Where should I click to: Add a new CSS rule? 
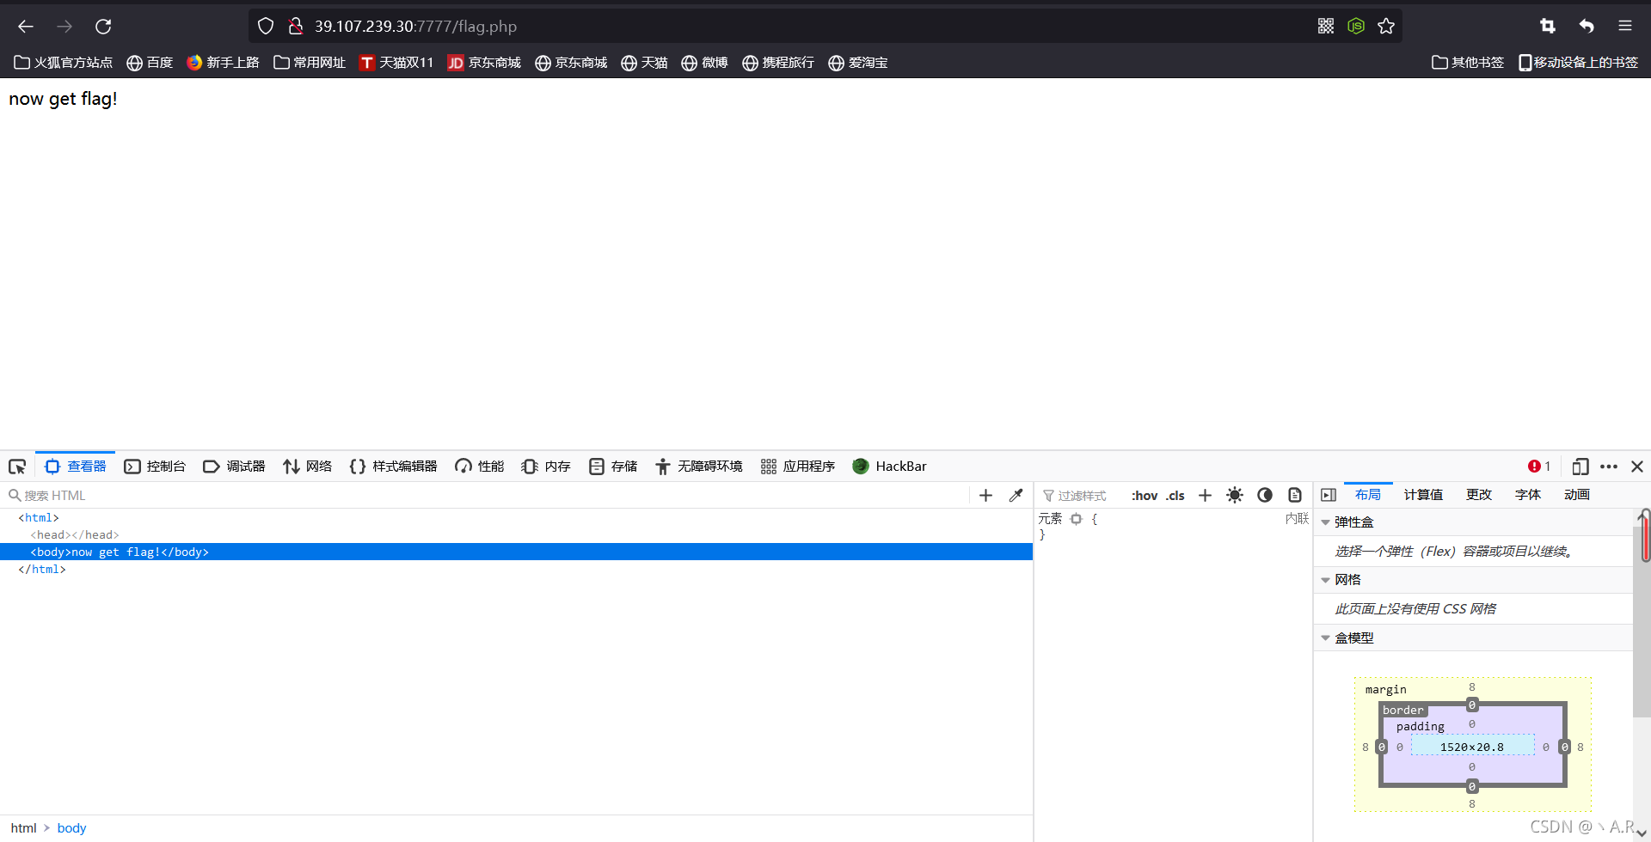[1205, 496]
